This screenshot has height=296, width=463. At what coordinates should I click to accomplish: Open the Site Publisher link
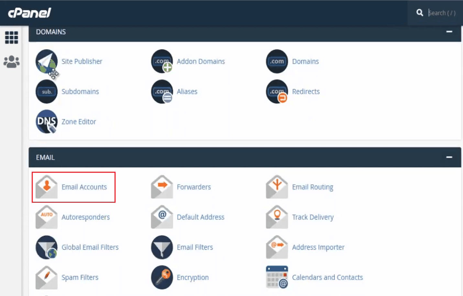pyautogui.click(x=82, y=61)
